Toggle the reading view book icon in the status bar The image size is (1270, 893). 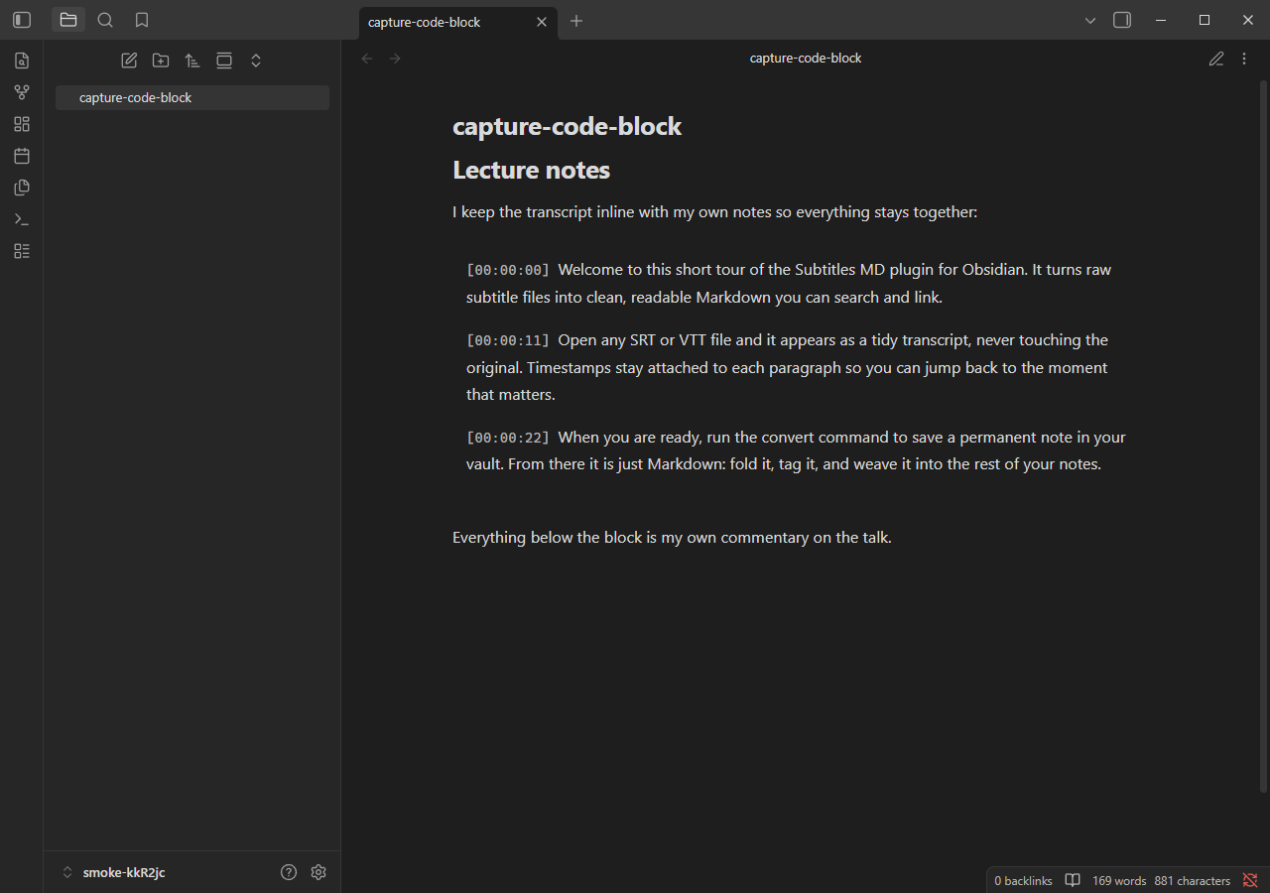pos(1073,881)
